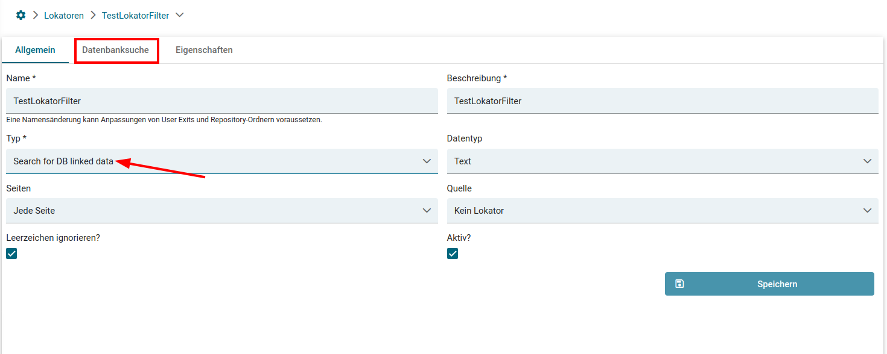Screen dimensions: 887x354
Task: Click the Typ dropdown arrow icon
Action: coord(427,161)
